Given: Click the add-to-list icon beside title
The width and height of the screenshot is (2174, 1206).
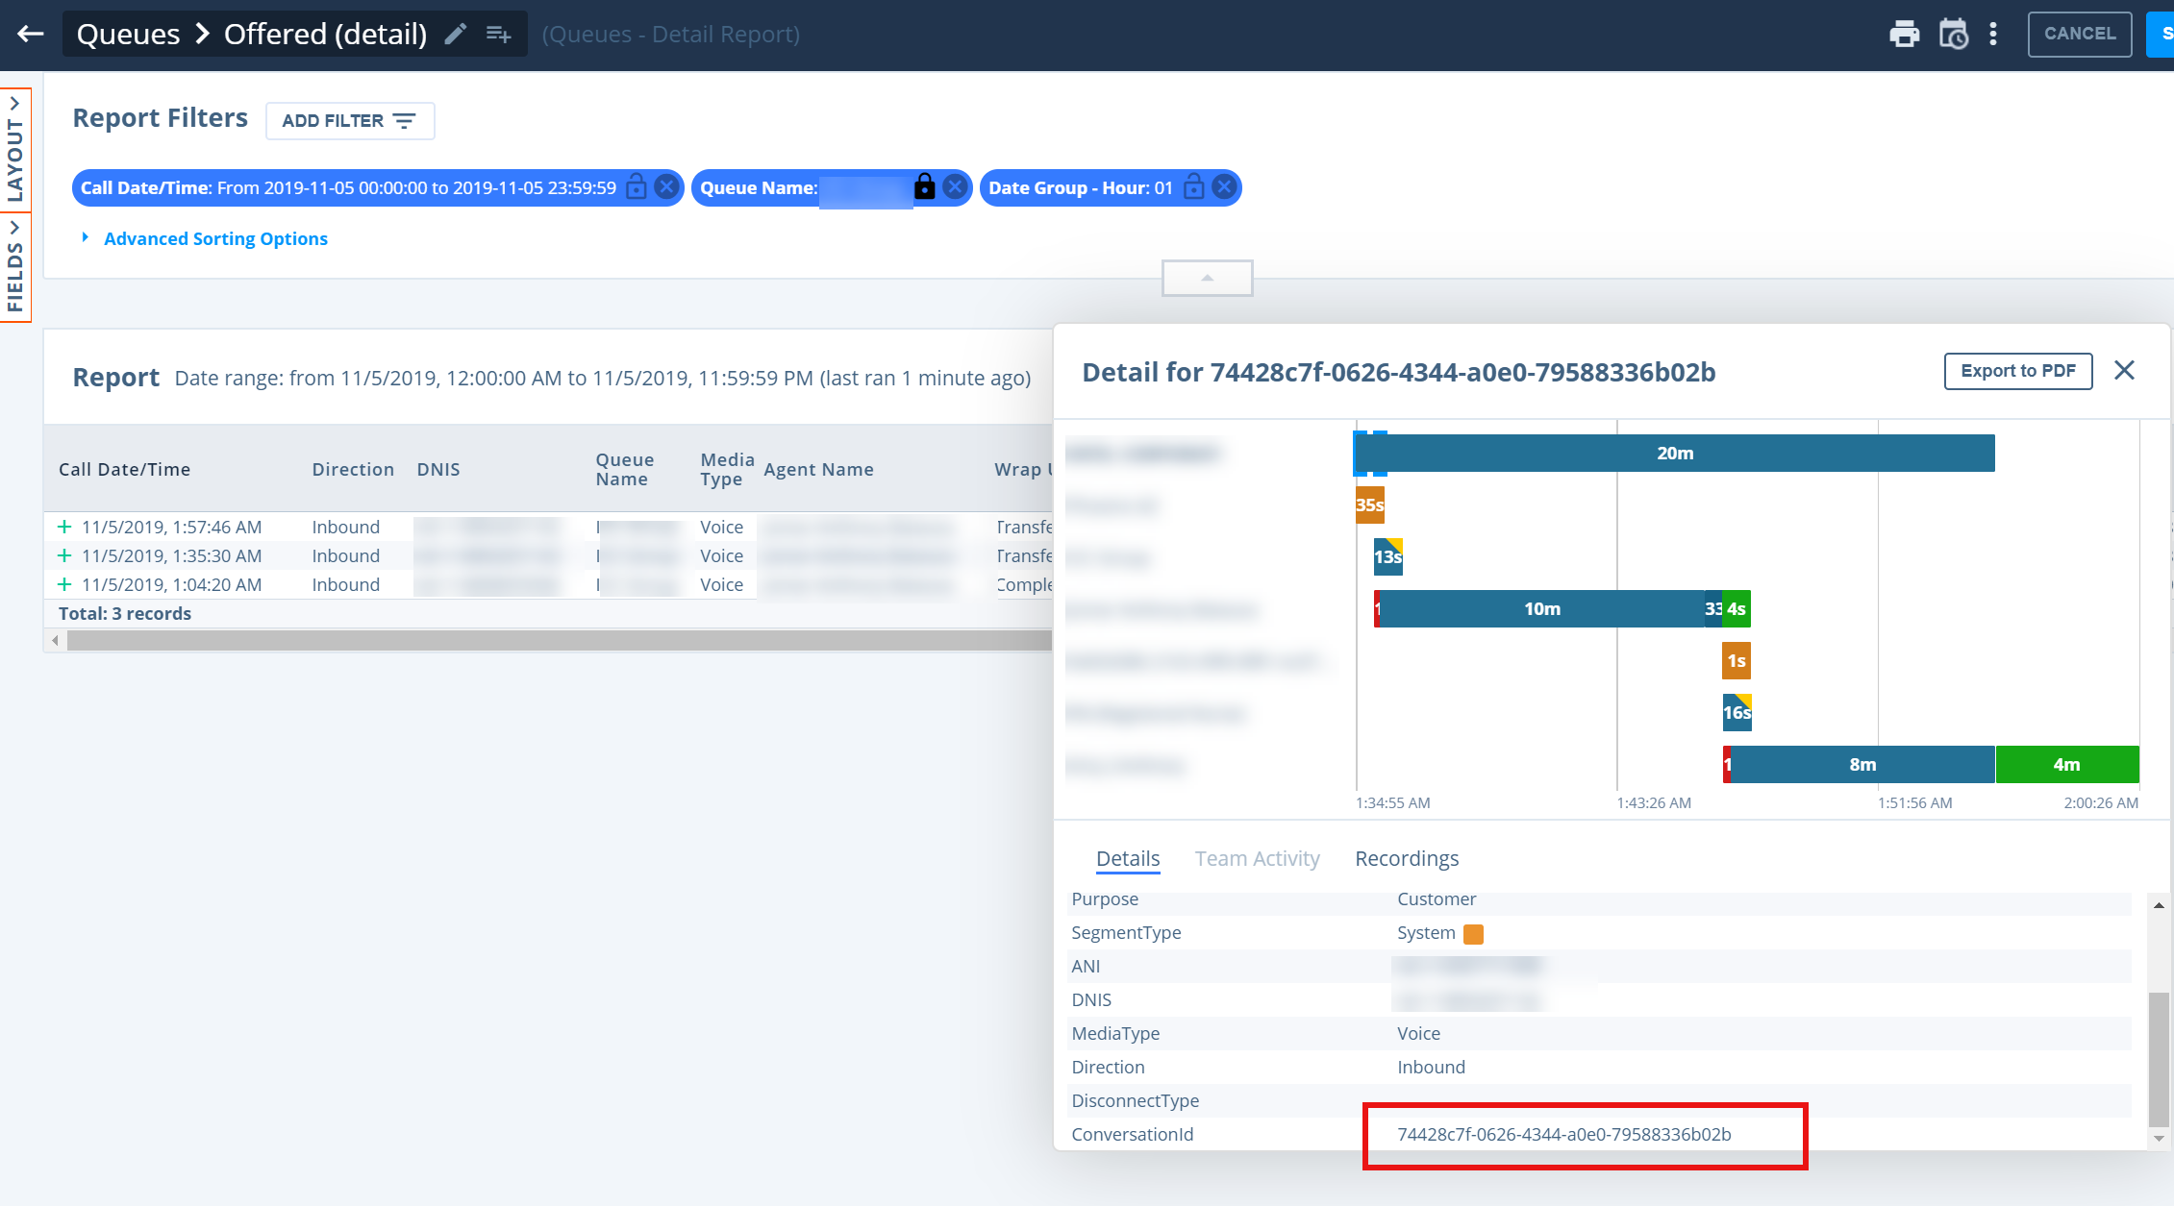Looking at the screenshot, I should point(498,34).
